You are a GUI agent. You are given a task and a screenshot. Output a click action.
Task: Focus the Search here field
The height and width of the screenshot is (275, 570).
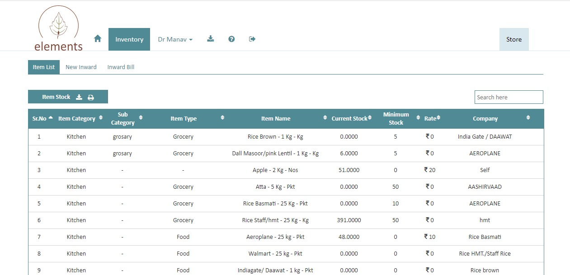509,97
